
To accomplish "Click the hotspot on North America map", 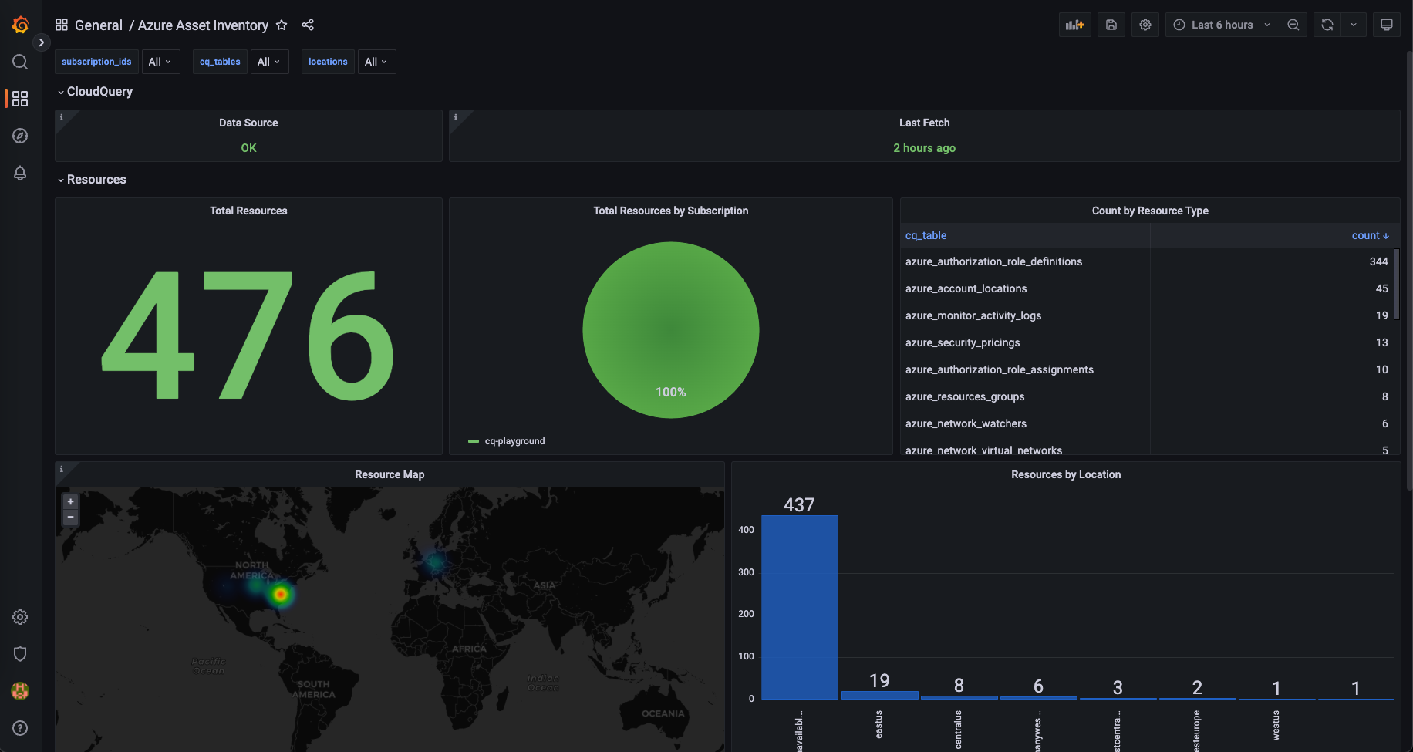I will coord(280,594).
